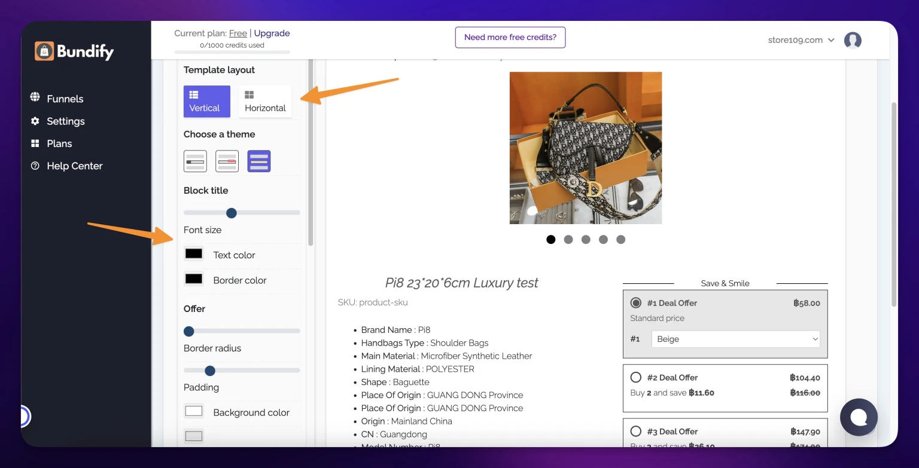
Task: Click the Free plan link
Action: (x=238, y=33)
